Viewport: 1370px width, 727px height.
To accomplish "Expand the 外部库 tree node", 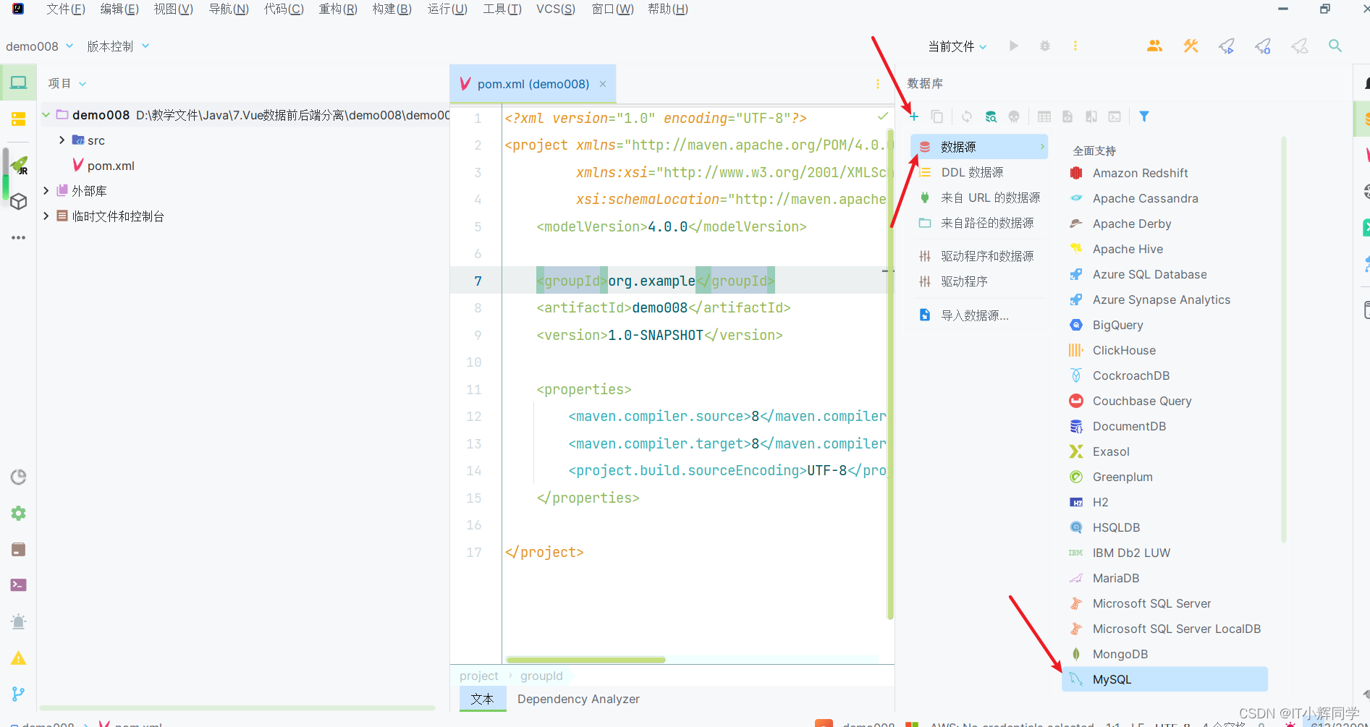I will (x=46, y=190).
